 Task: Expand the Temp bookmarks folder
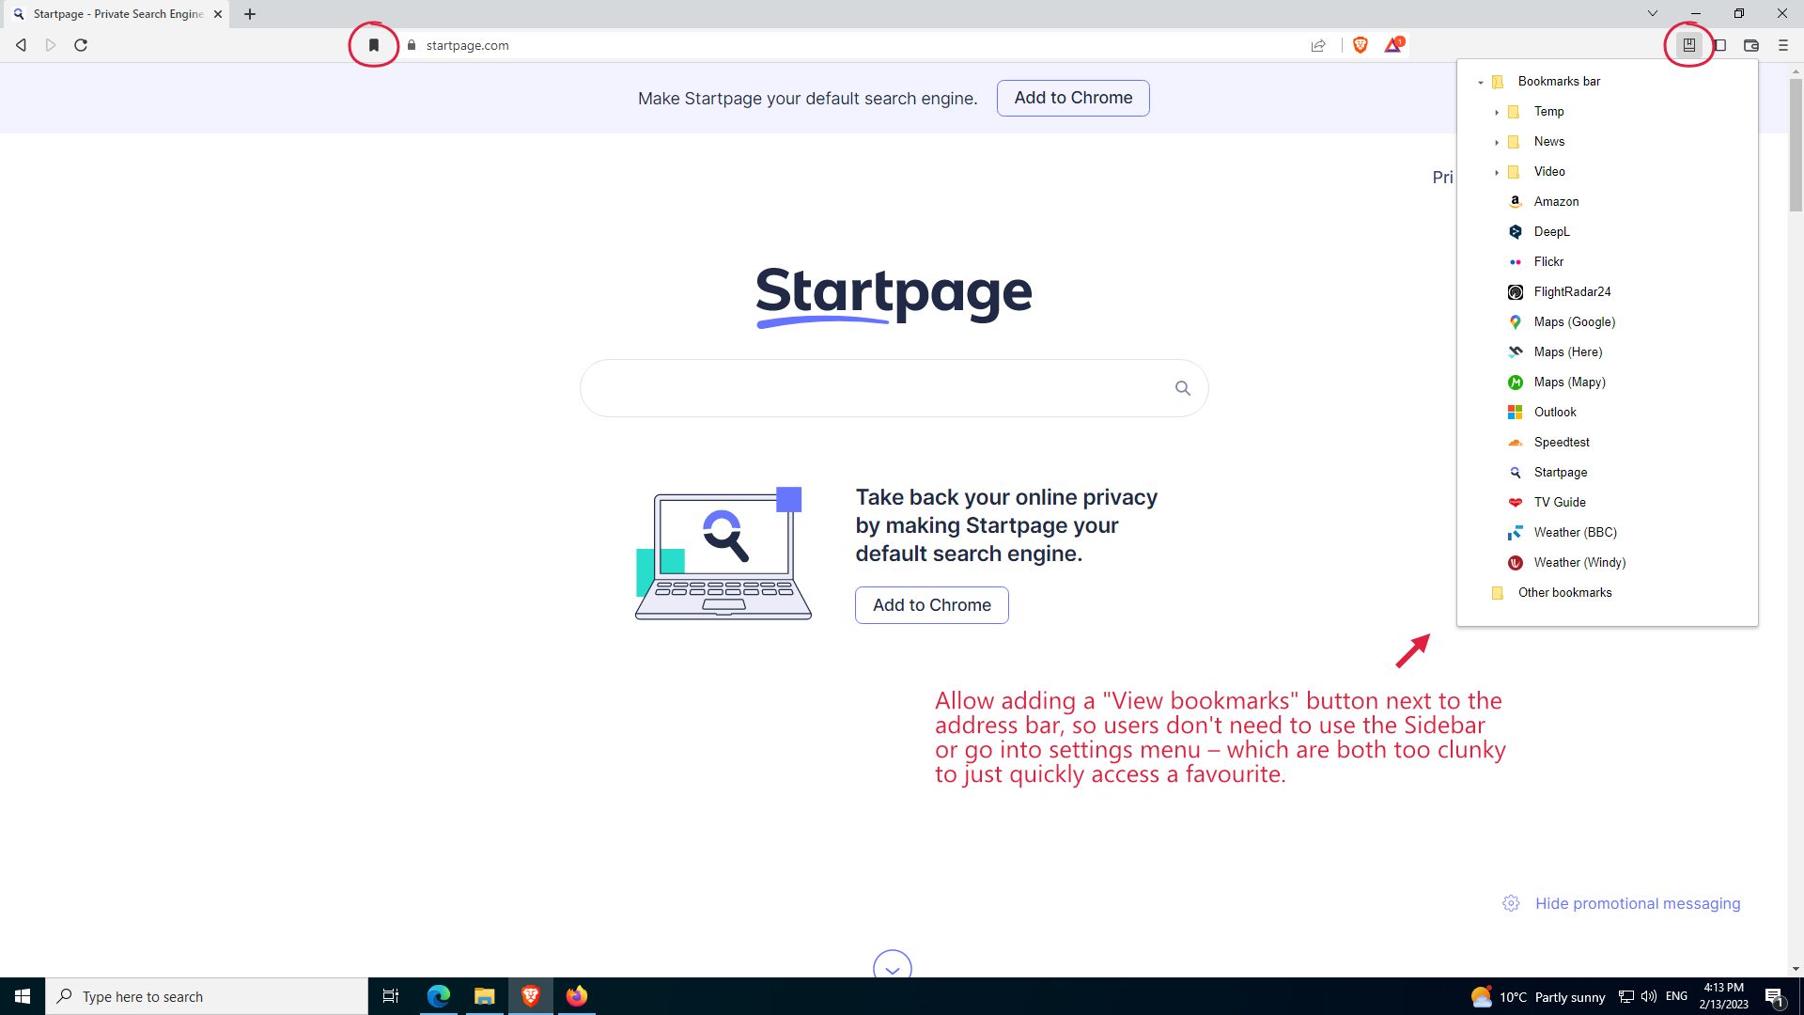(x=1497, y=111)
